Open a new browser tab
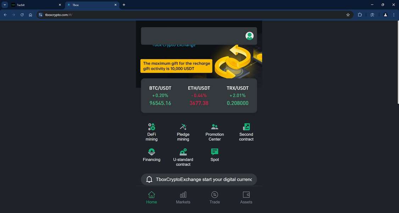 [124, 5]
